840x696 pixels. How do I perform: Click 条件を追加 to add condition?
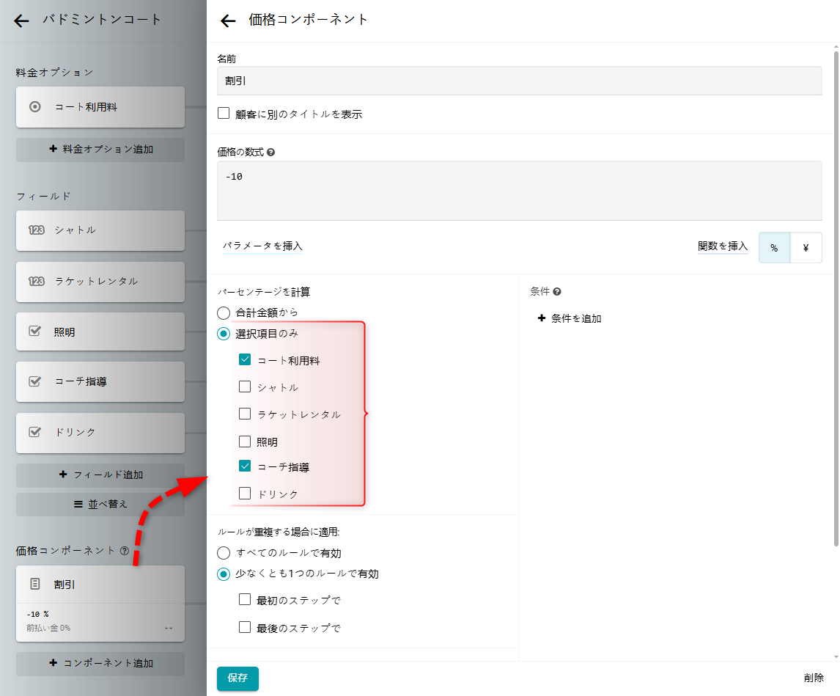click(570, 318)
